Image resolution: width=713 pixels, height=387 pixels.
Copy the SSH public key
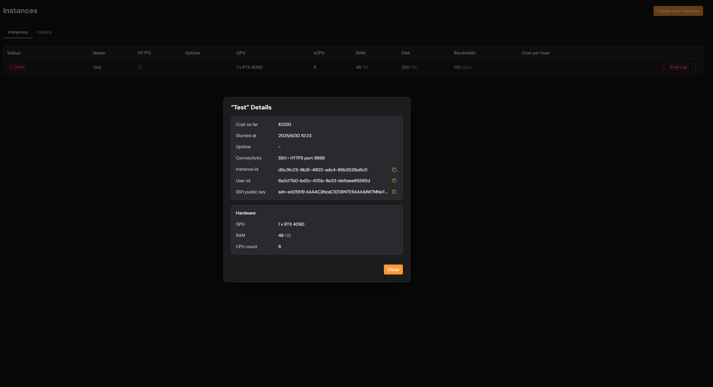pos(394,192)
